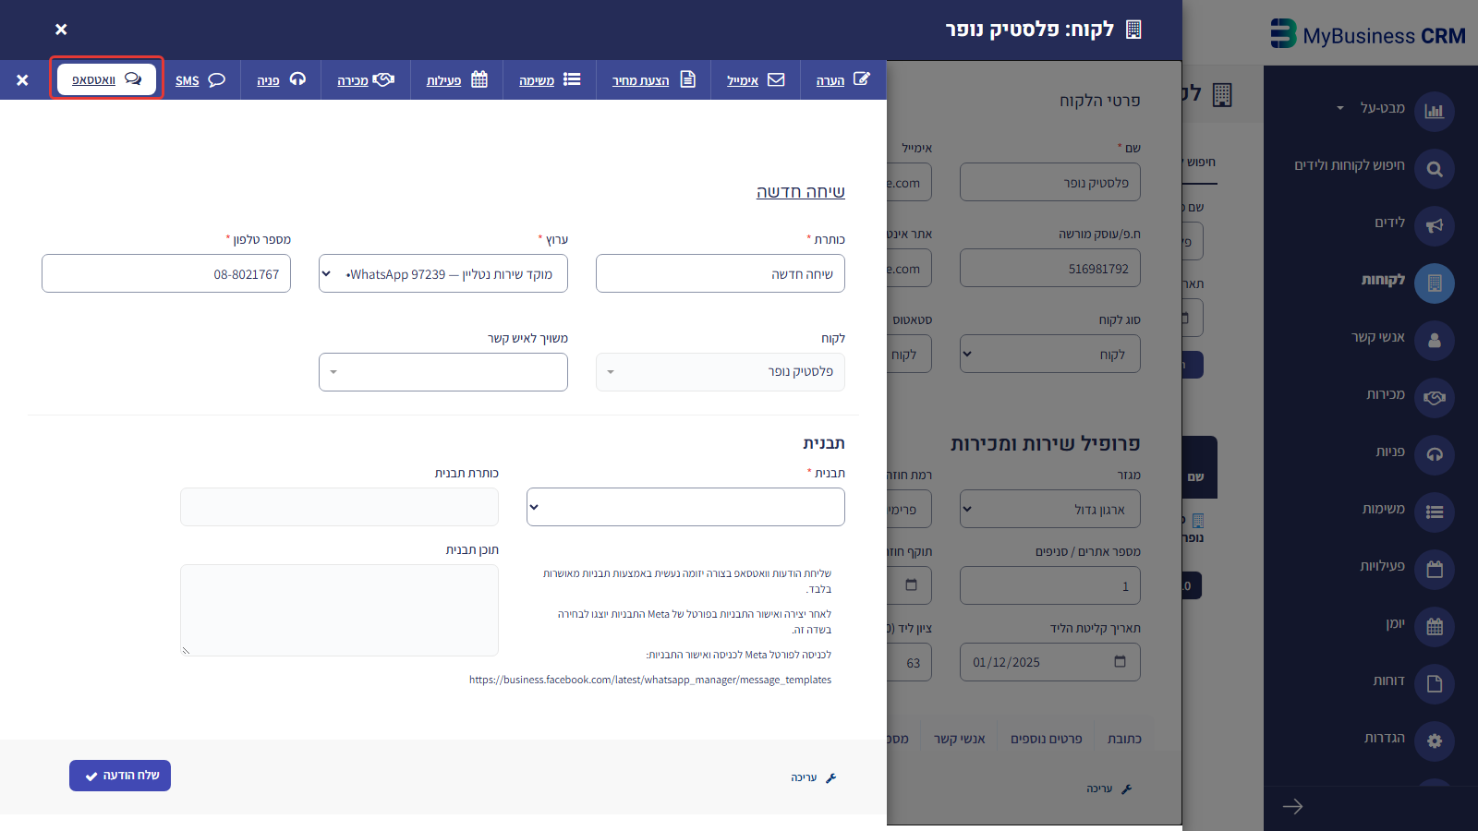Viewport: 1478px width, 831px height.
Task: Open the לידים megaphone icon
Action: (1435, 226)
